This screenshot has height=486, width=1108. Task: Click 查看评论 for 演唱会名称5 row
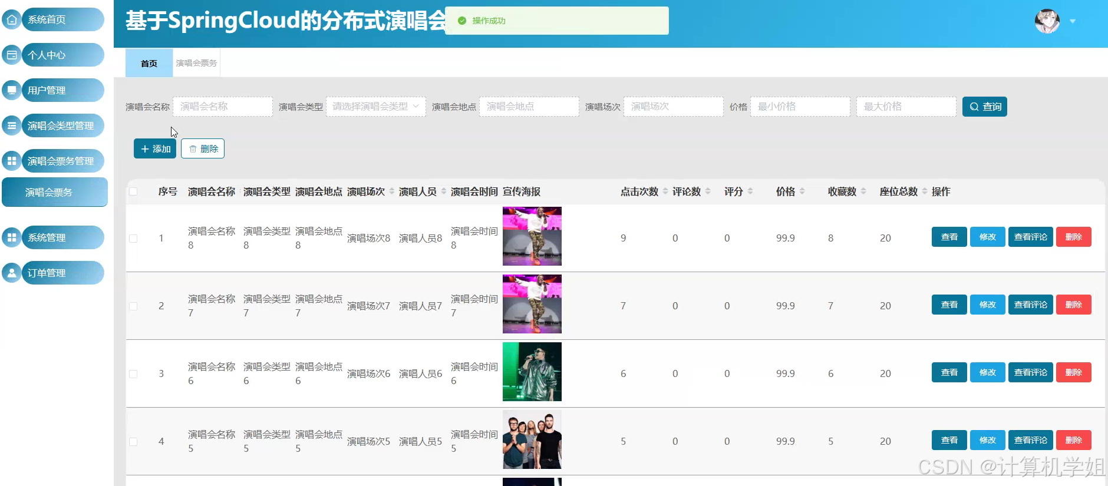[1030, 440]
